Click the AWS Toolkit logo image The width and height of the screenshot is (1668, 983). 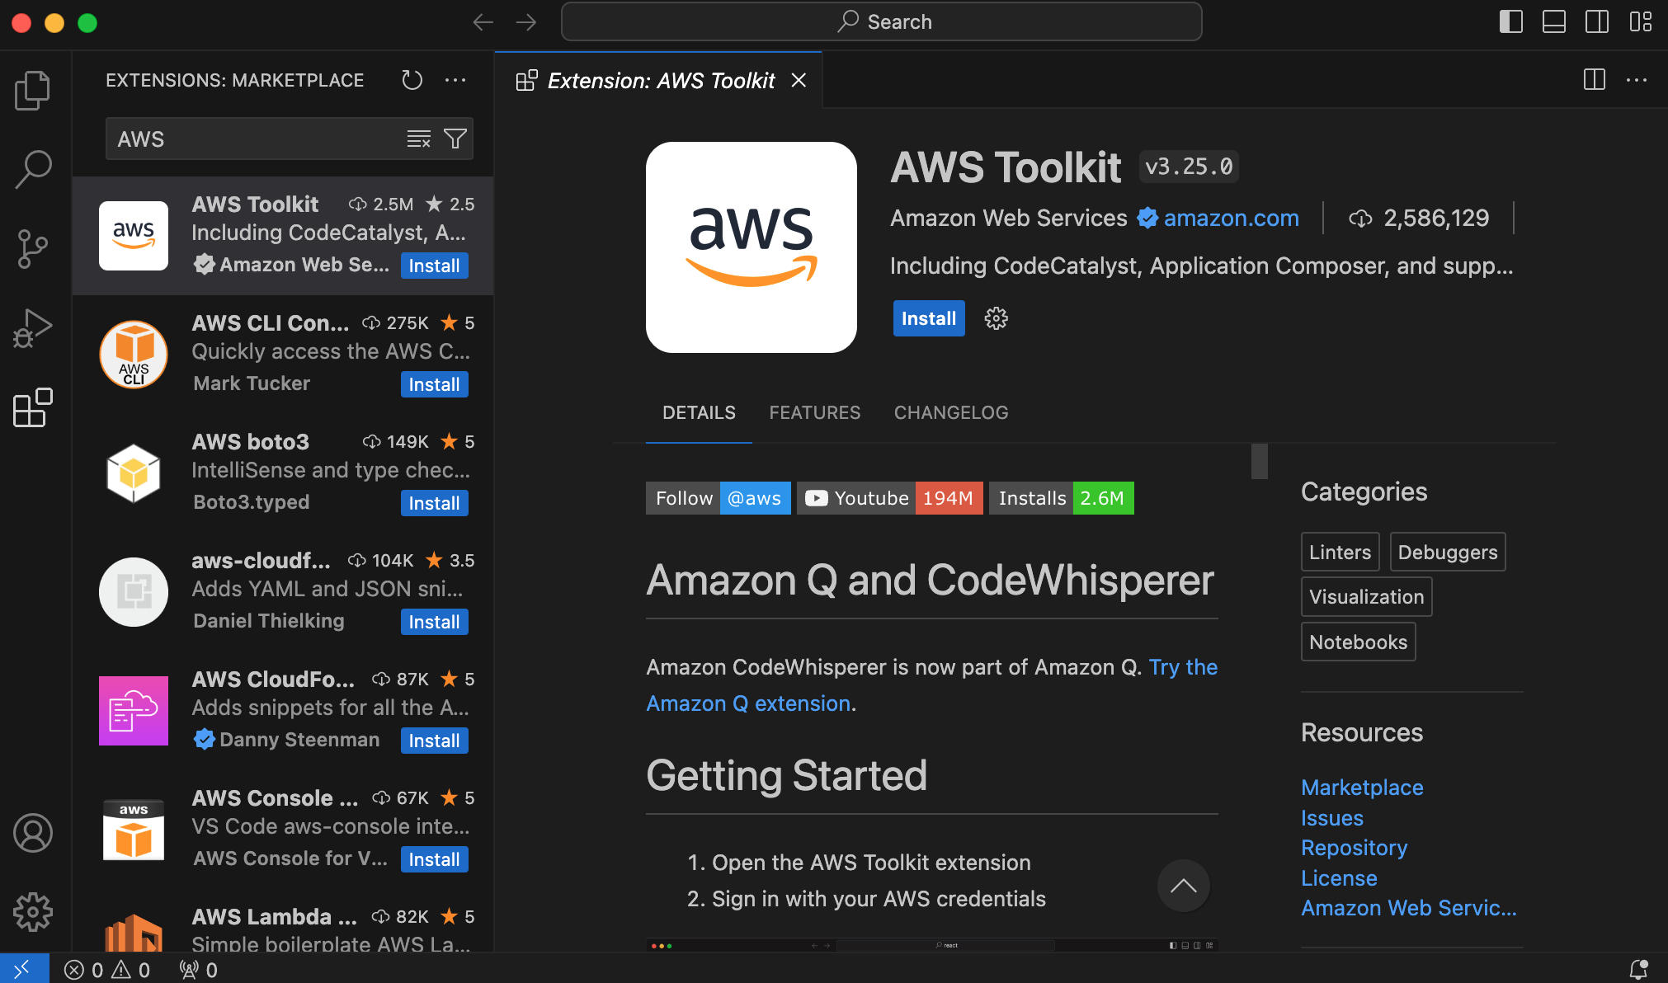[752, 247]
